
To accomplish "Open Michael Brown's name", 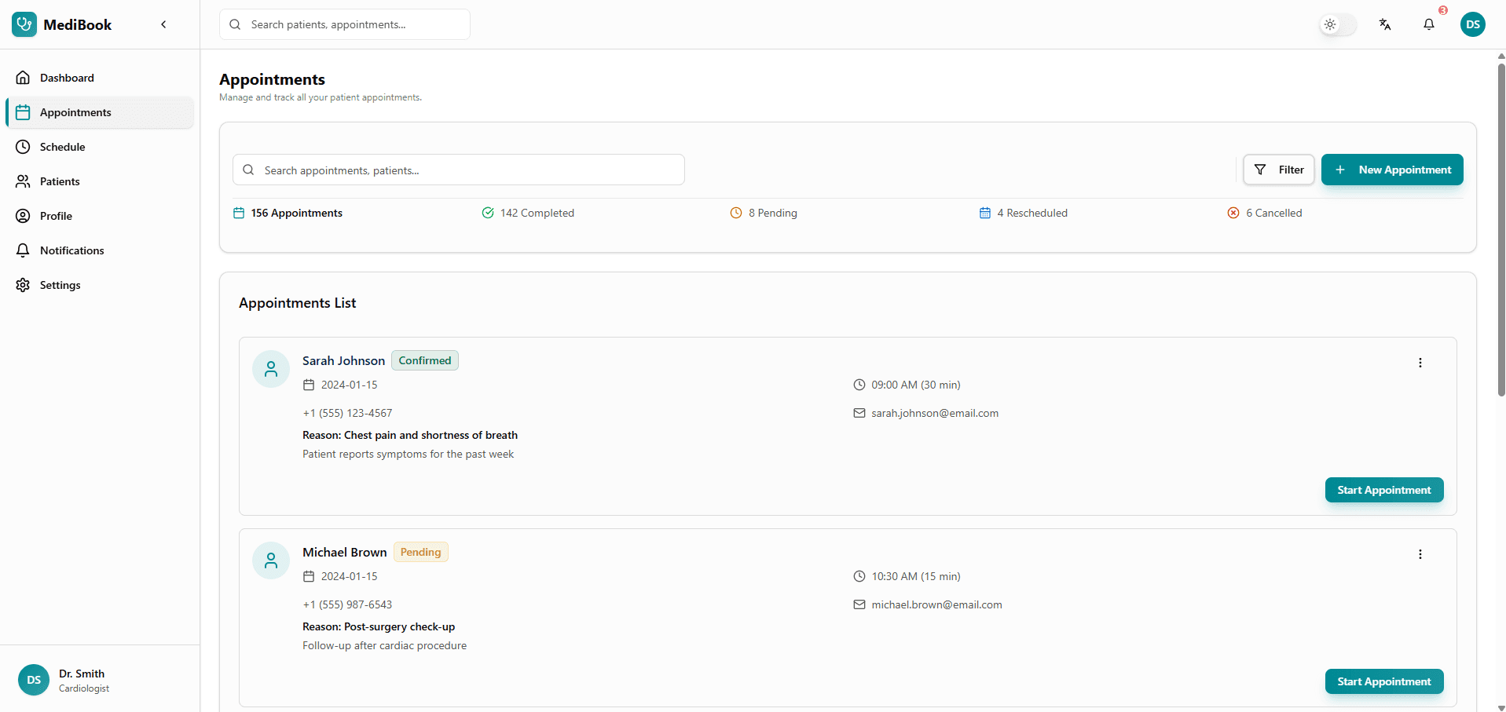I will pos(345,552).
